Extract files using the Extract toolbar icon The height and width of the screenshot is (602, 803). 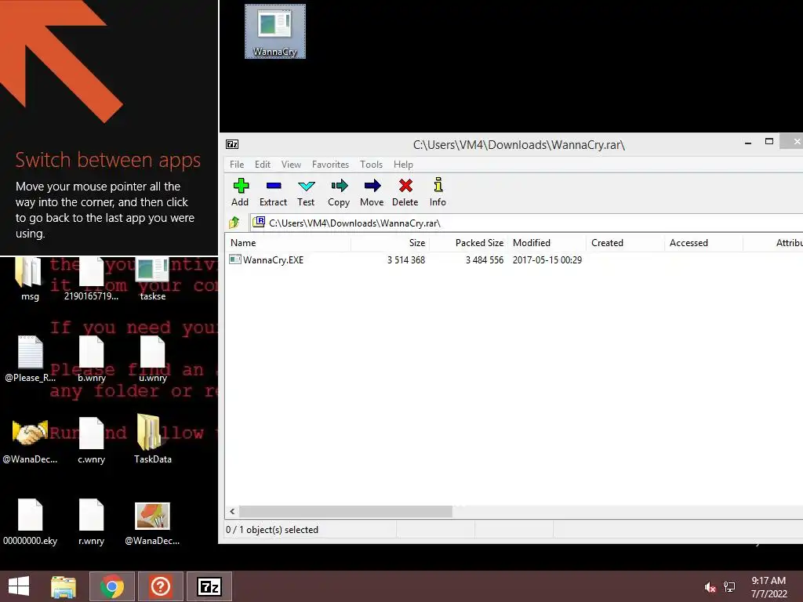coord(273,192)
